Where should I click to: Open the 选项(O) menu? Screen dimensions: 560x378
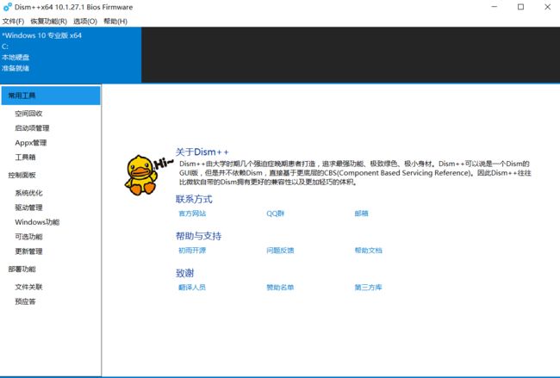[x=85, y=22]
